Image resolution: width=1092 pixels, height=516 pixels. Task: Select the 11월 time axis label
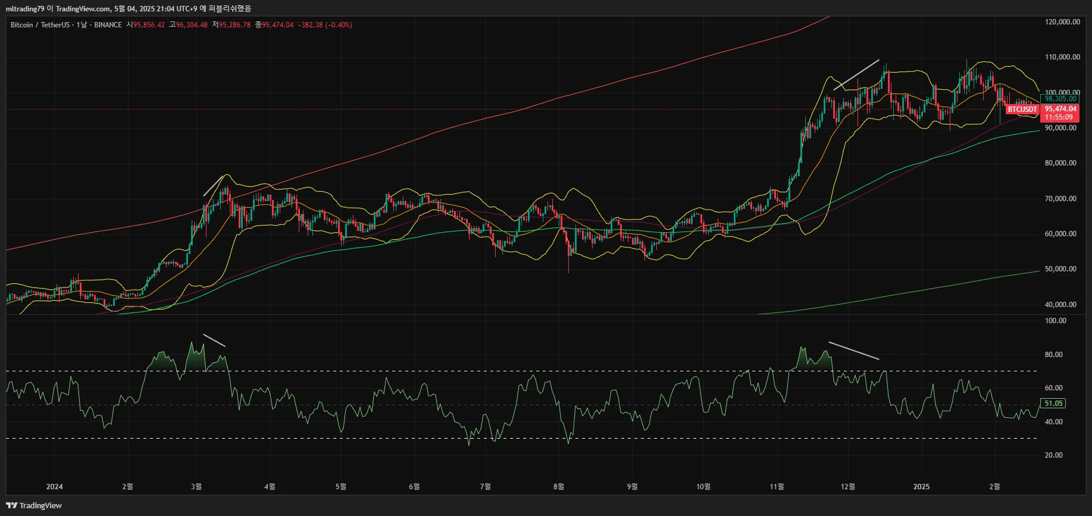tap(777, 487)
